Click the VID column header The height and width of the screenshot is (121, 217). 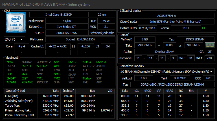point(110,91)
